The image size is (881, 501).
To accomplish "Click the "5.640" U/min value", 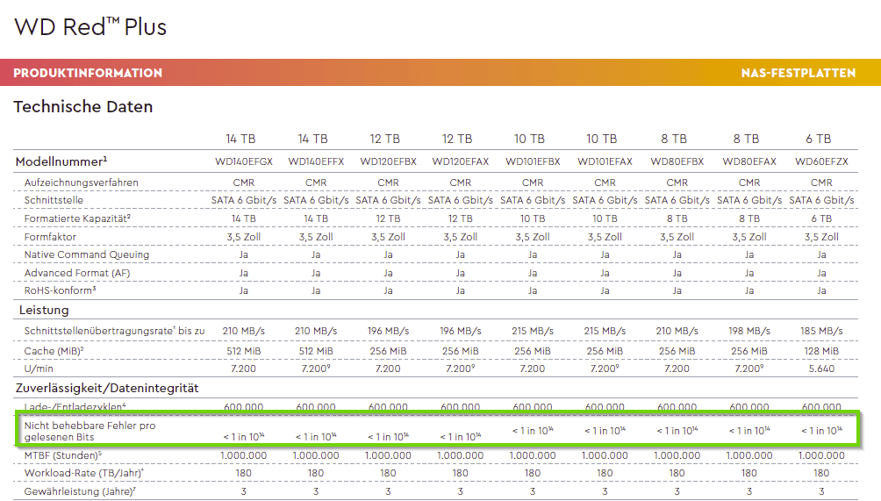I will tap(821, 369).
